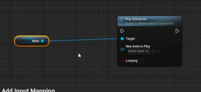This screenshot has width=201, height=92.
Task: Click the red Looping boolean pin
Action: point(122,61)
